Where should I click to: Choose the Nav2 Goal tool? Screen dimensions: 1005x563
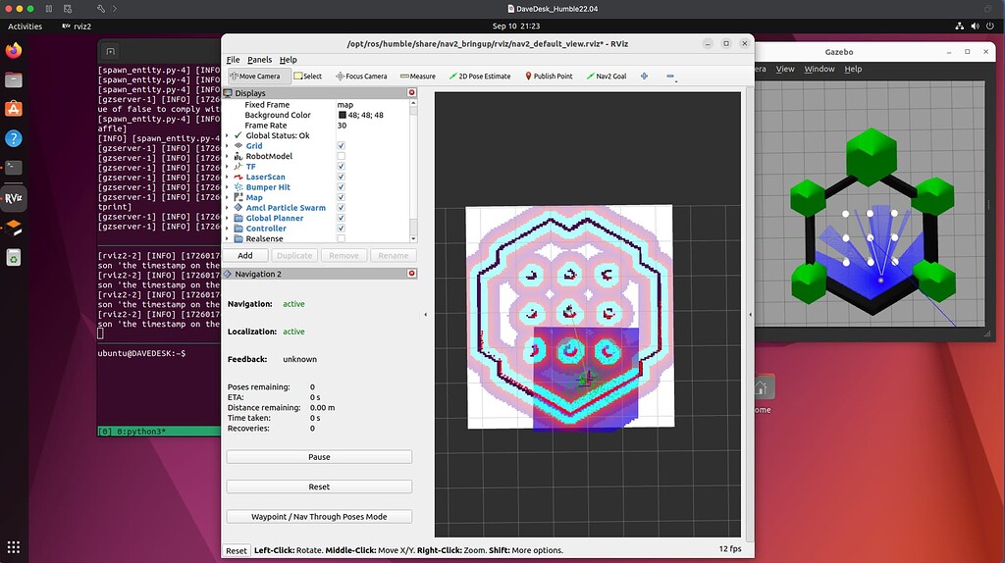coord(607,77)
